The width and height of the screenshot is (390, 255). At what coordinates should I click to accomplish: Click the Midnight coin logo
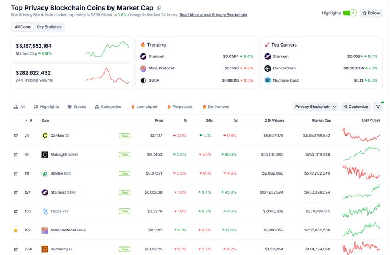tap(45, 154)
